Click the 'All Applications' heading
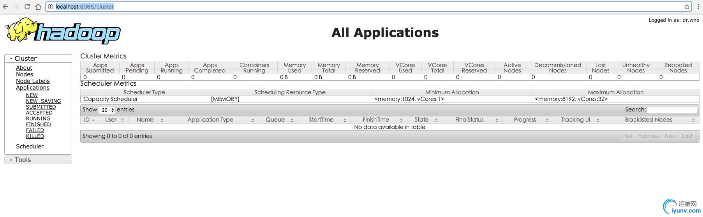This screenshot has height=217, width=703. 385,32
